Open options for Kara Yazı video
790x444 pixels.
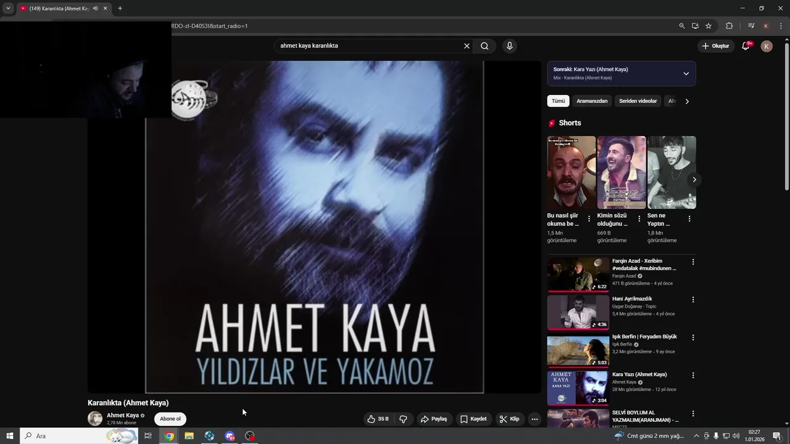point(693,375)
